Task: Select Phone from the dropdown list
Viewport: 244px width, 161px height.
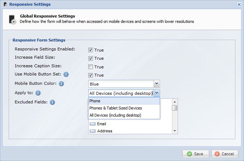Action: pos(124,101)
